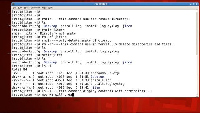Click the 'total 84' output line
Screen dimensions: 200x113
[x=19, y=69]
